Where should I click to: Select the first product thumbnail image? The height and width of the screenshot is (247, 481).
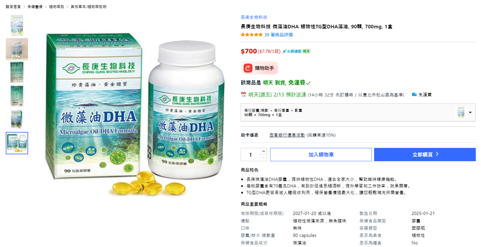click(17, 26)
